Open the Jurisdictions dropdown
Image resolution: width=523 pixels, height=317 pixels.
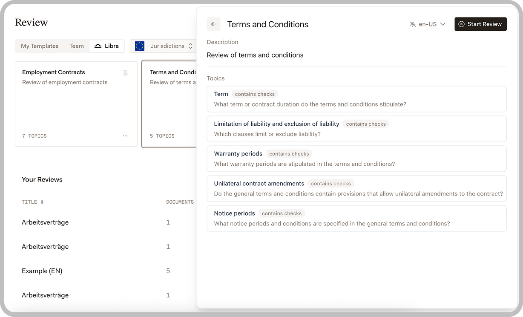(167, 46)
